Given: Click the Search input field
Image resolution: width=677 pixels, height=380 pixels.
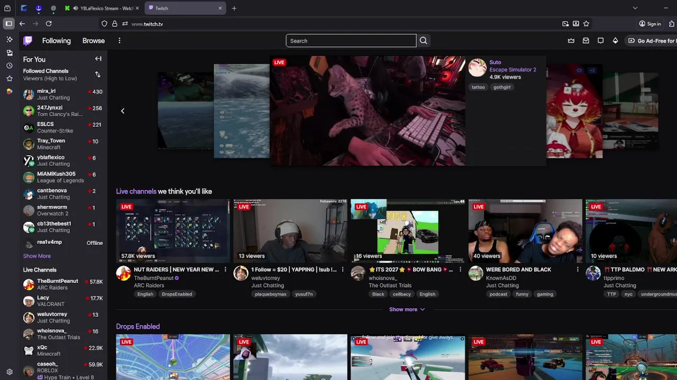Looking at the screenshot, I should (x=351, y=41).
